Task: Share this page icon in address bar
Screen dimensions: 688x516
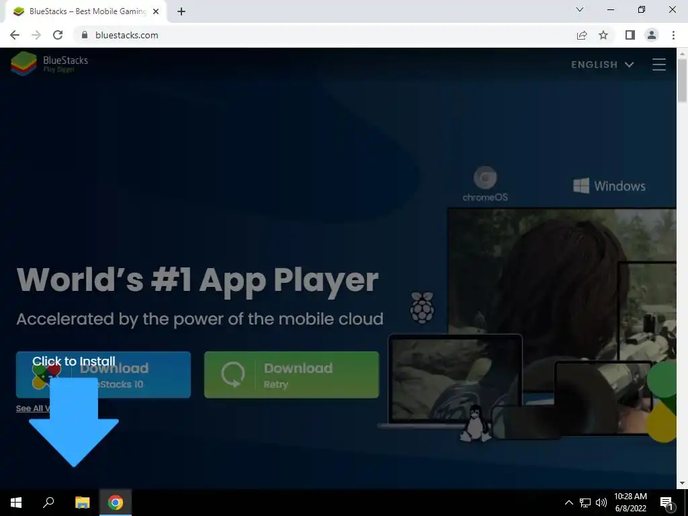Action: pos(582,35)
